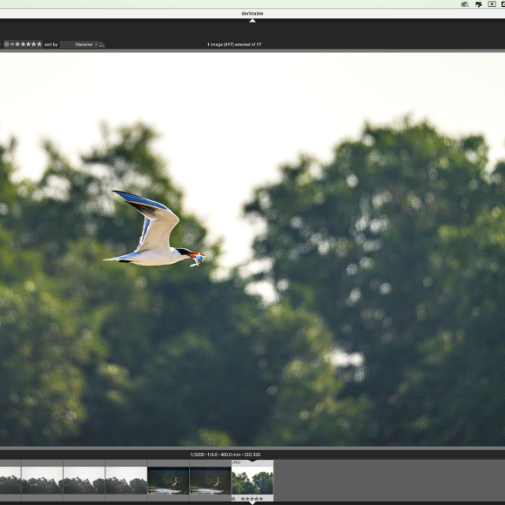Collapse bottom filmstrip panel with arrow
505x505 pixels.
pyautogui.click(x=252, y=502)
